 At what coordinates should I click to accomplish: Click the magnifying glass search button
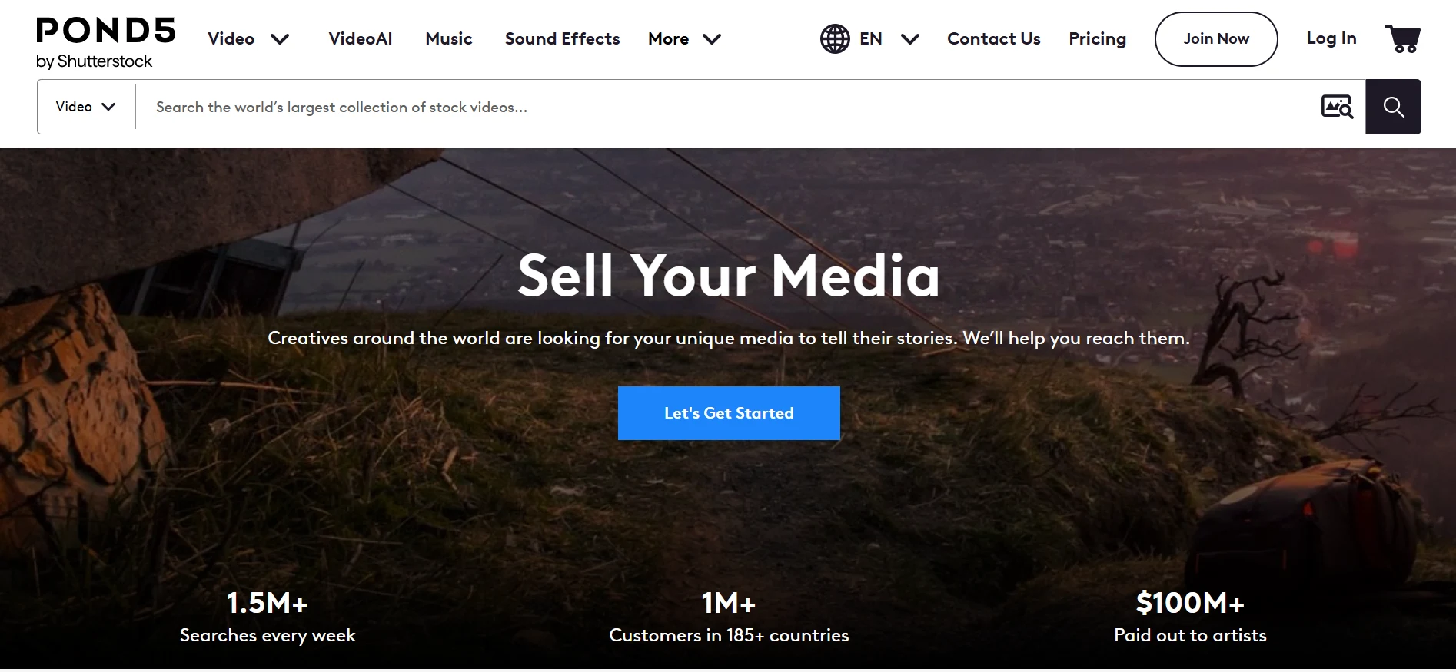[1393, 107]
